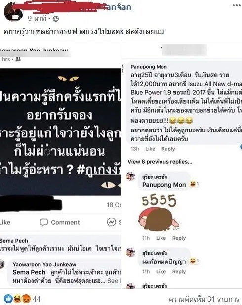
Task: Click the blue Like reaction icon
Action: click(x=8, y=299)
